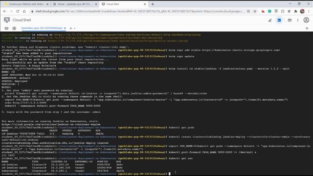Select the qwiklabs-gcp-00 terminal session tab
Image resolution: width=313 pixels, height=176 pixels.
pos(42,28)
